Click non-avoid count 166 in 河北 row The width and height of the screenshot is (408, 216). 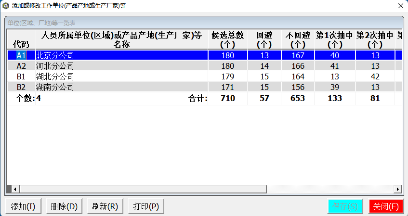pos(298,66)
